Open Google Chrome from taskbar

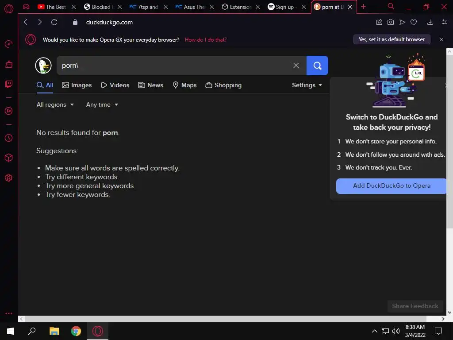(x=76, y=331)
